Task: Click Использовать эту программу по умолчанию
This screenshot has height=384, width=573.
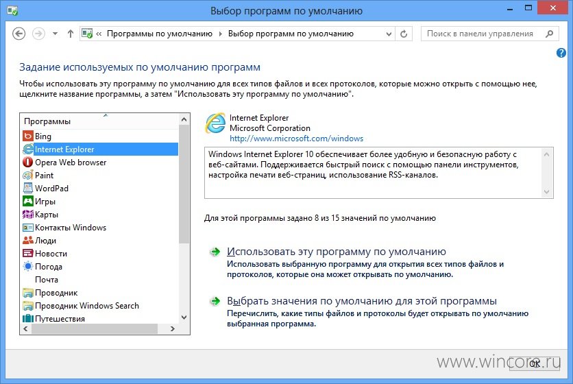Action: click(337, 252)
